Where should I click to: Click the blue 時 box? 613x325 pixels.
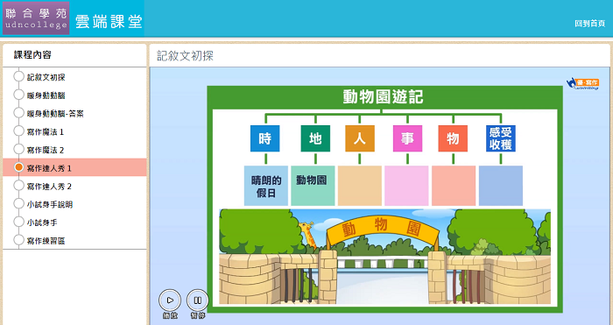tap(265, 138)
